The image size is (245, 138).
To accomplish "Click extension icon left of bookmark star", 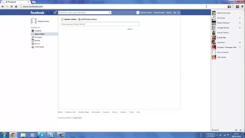I will [229, 7].
